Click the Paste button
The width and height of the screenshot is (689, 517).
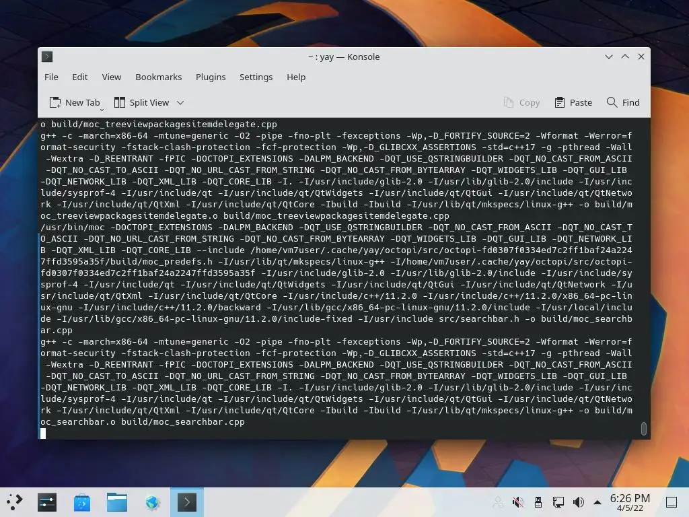click(x=573, y=102)
